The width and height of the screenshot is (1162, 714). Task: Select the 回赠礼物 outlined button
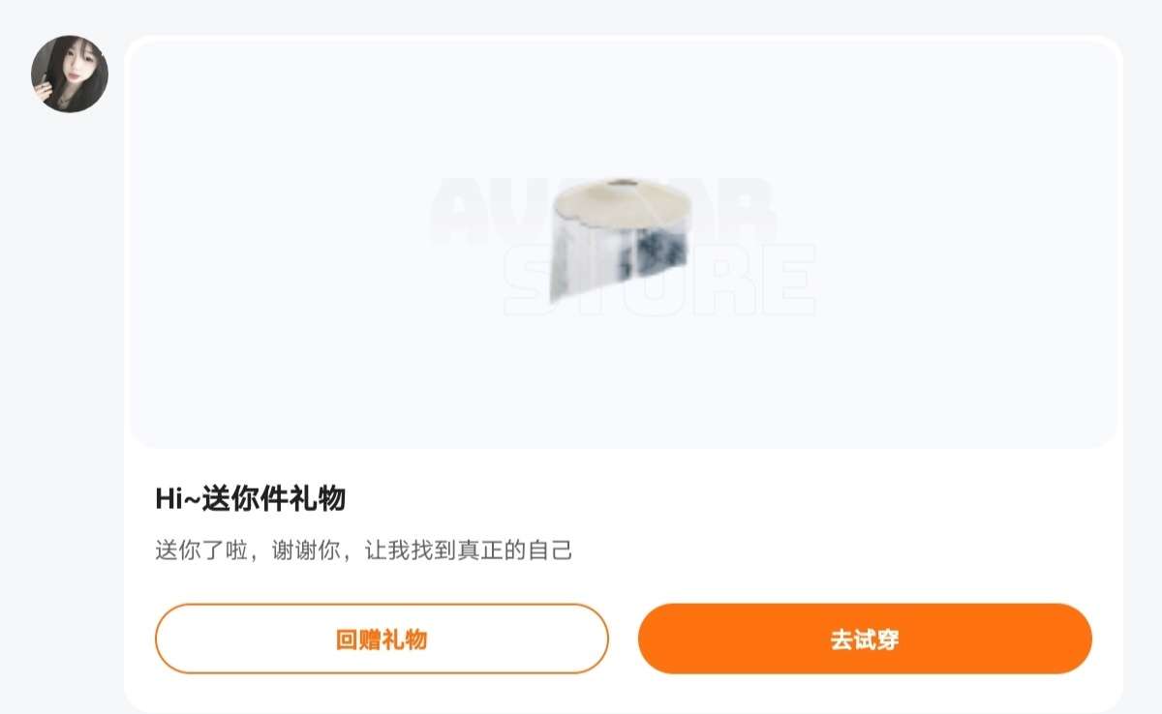(x=382, y=639)
